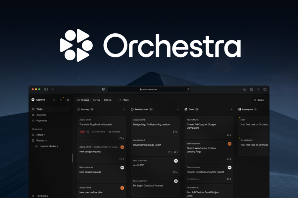
Task: Open the end7 first task card
Action: coord(254,126)
